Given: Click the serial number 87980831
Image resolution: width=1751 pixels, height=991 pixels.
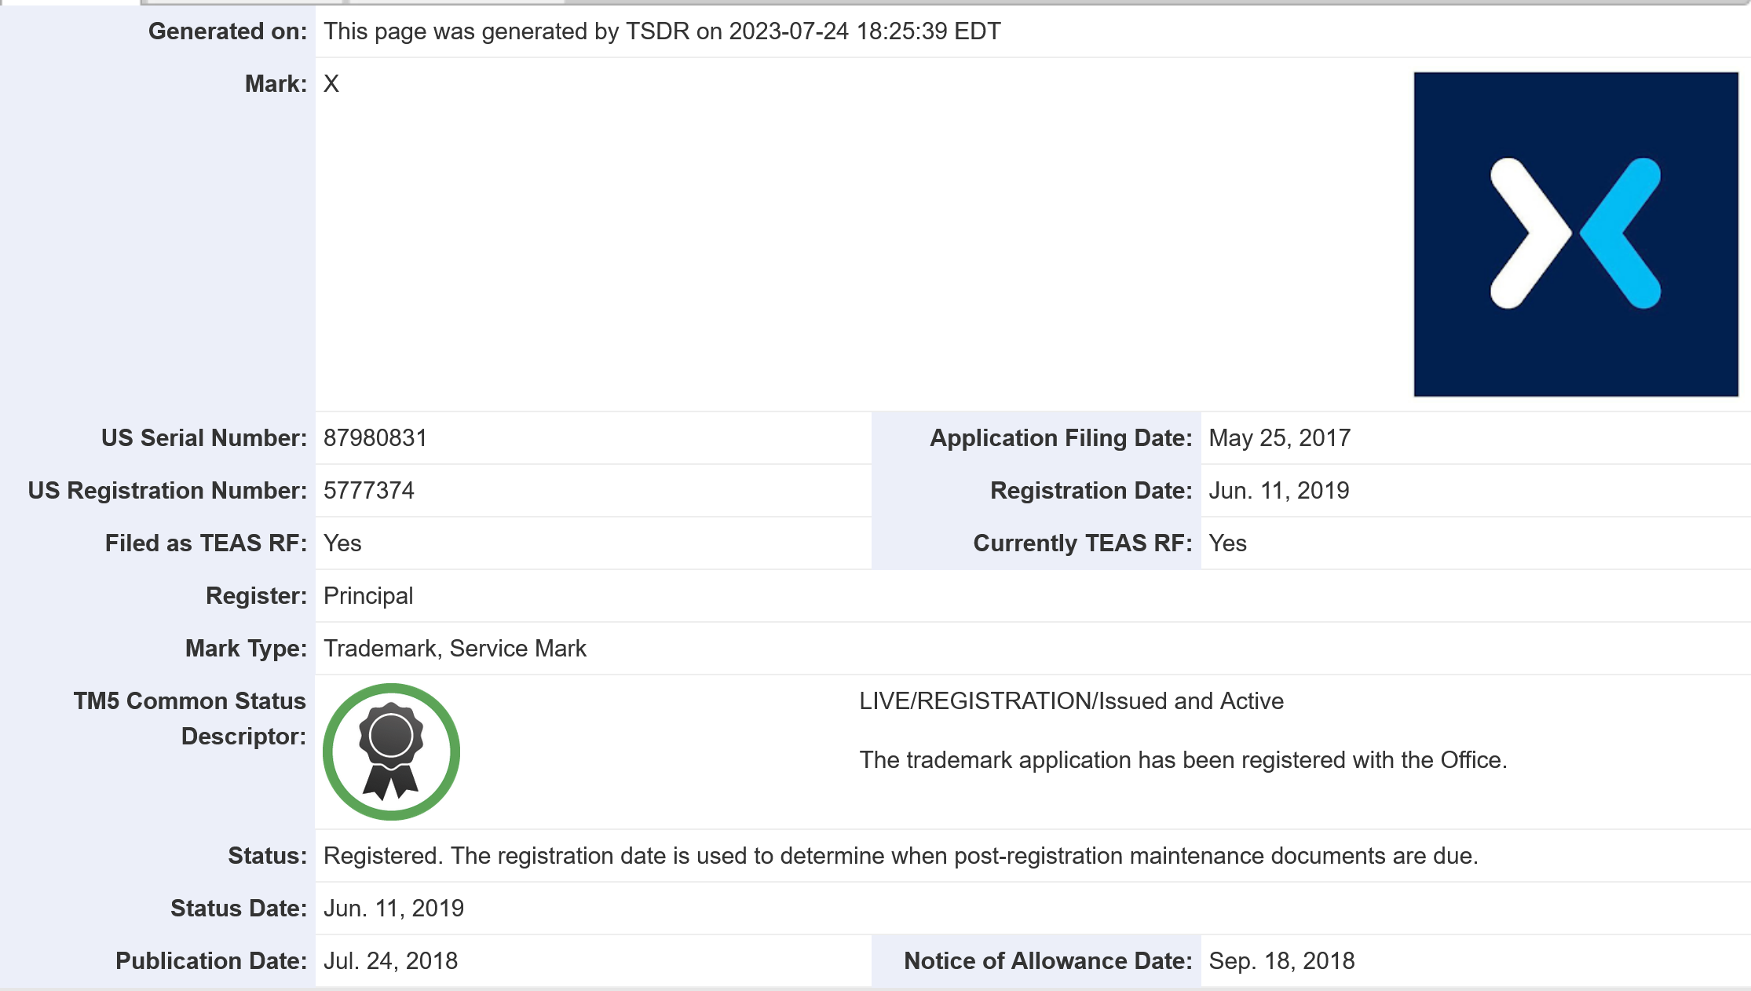Looking at the screenshot, I should coord(375,438).
